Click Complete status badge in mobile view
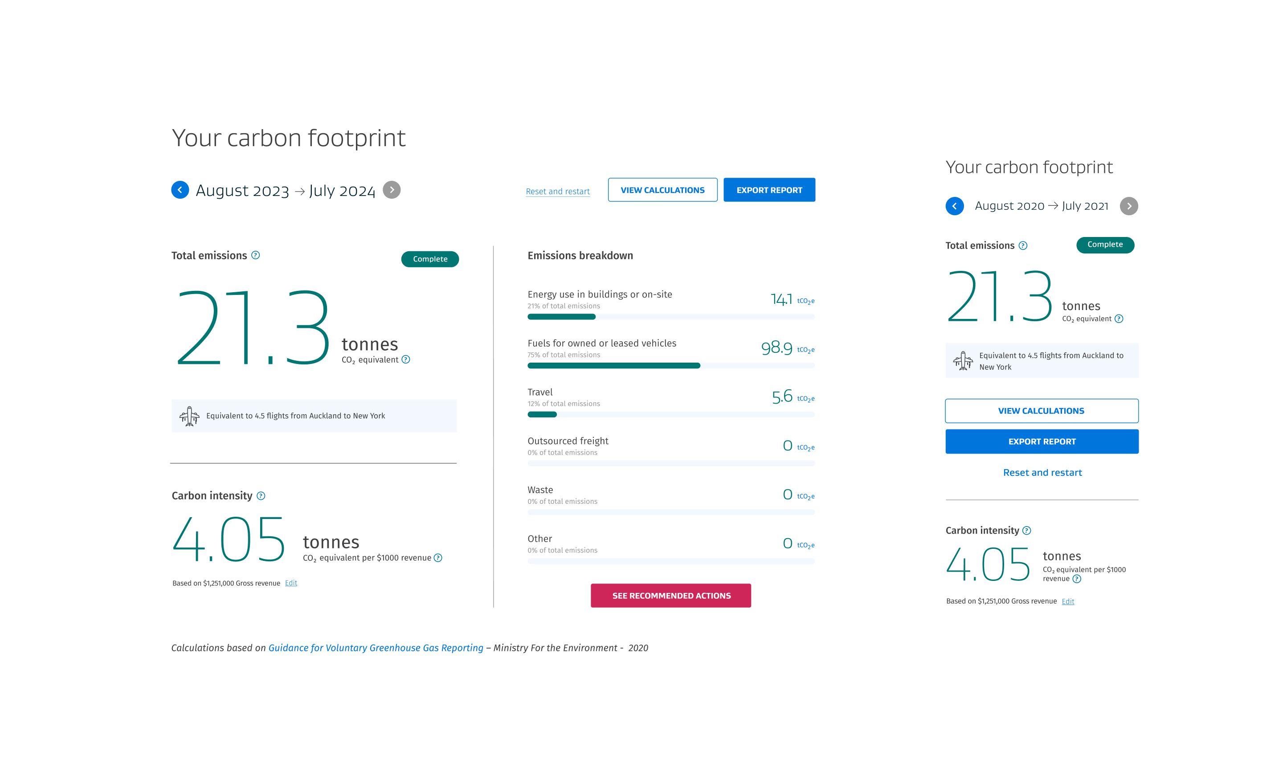Image resolution: width=1283 pixels, height=772 pixels. (1105, 245)
